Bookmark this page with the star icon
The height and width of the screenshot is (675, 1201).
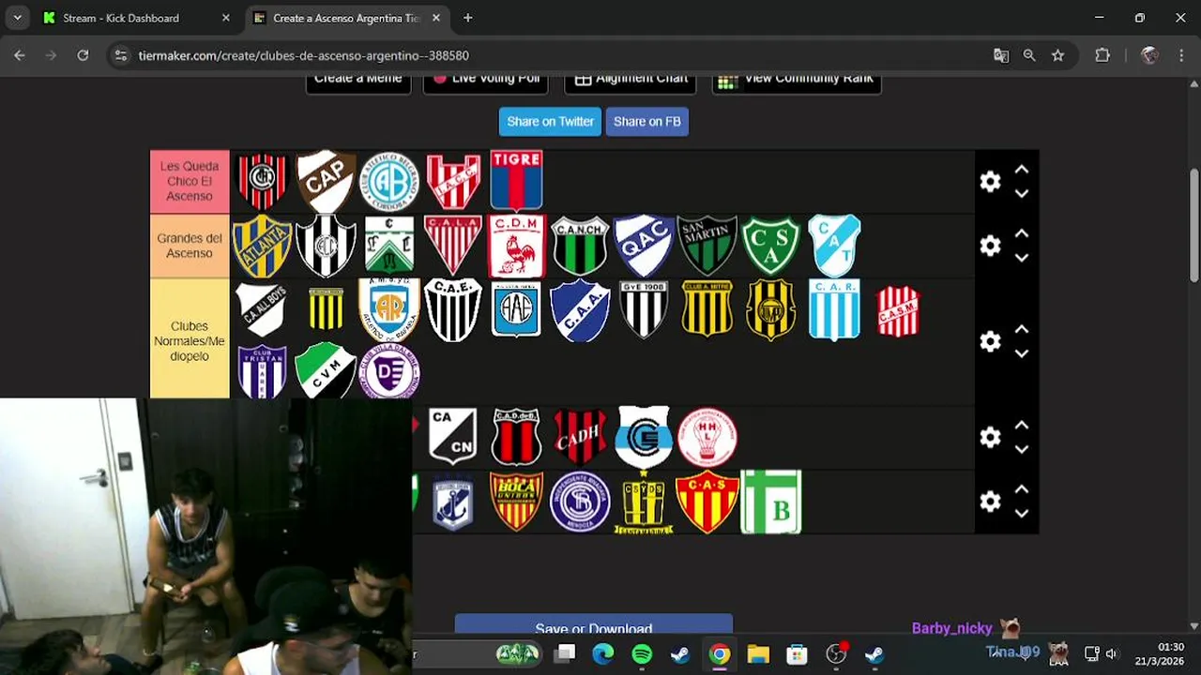1057,55
